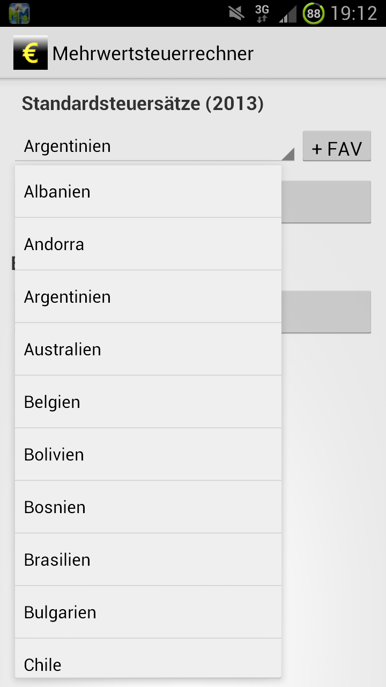
Task: Tap the Euro app icon in header
Action: coord(31,53)
